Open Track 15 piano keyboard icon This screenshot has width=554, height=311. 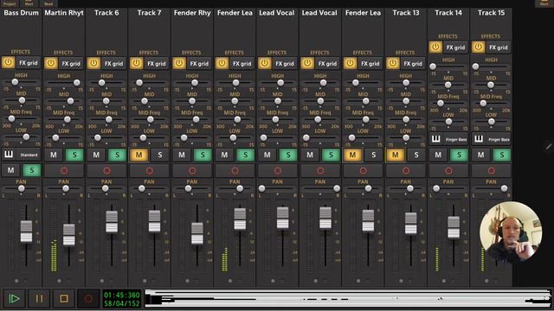tap(479, 139)
